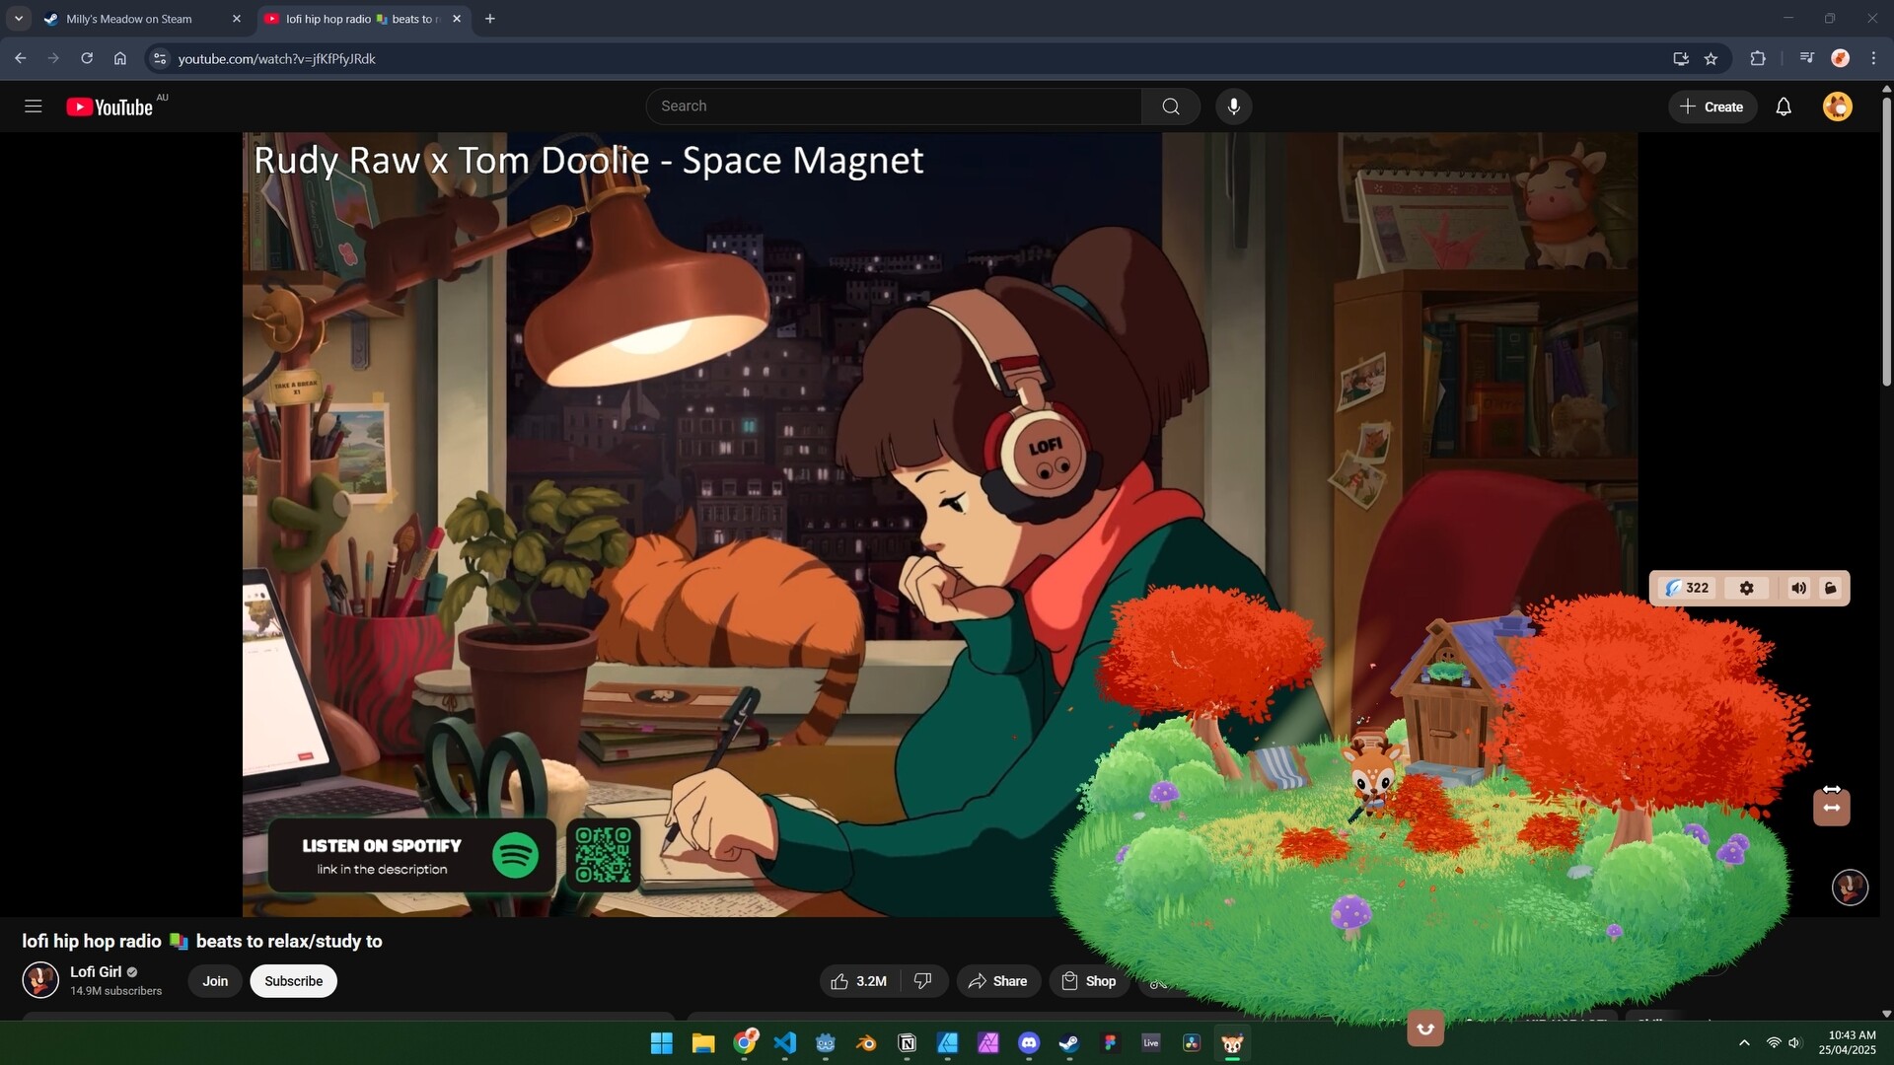Click the thumbs up to like the stream
The height and width of the screenshot is (1065, 1894).
pyautogui.click(x=839, y=980)
